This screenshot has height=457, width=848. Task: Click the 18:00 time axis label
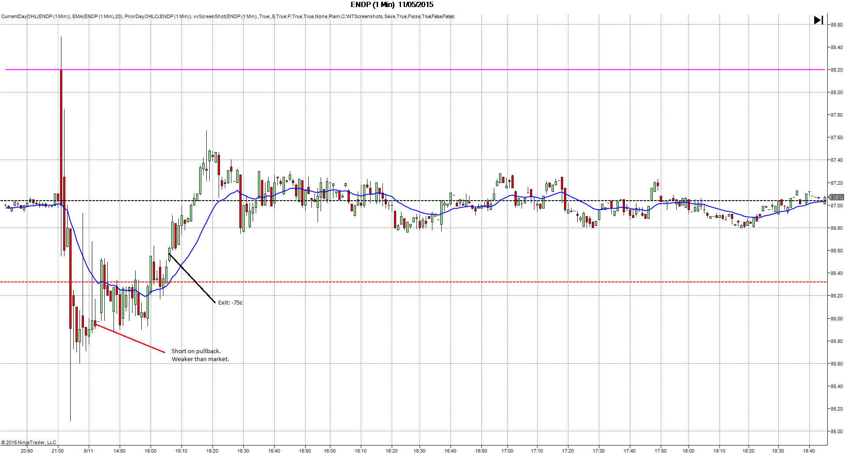[688, 451]
